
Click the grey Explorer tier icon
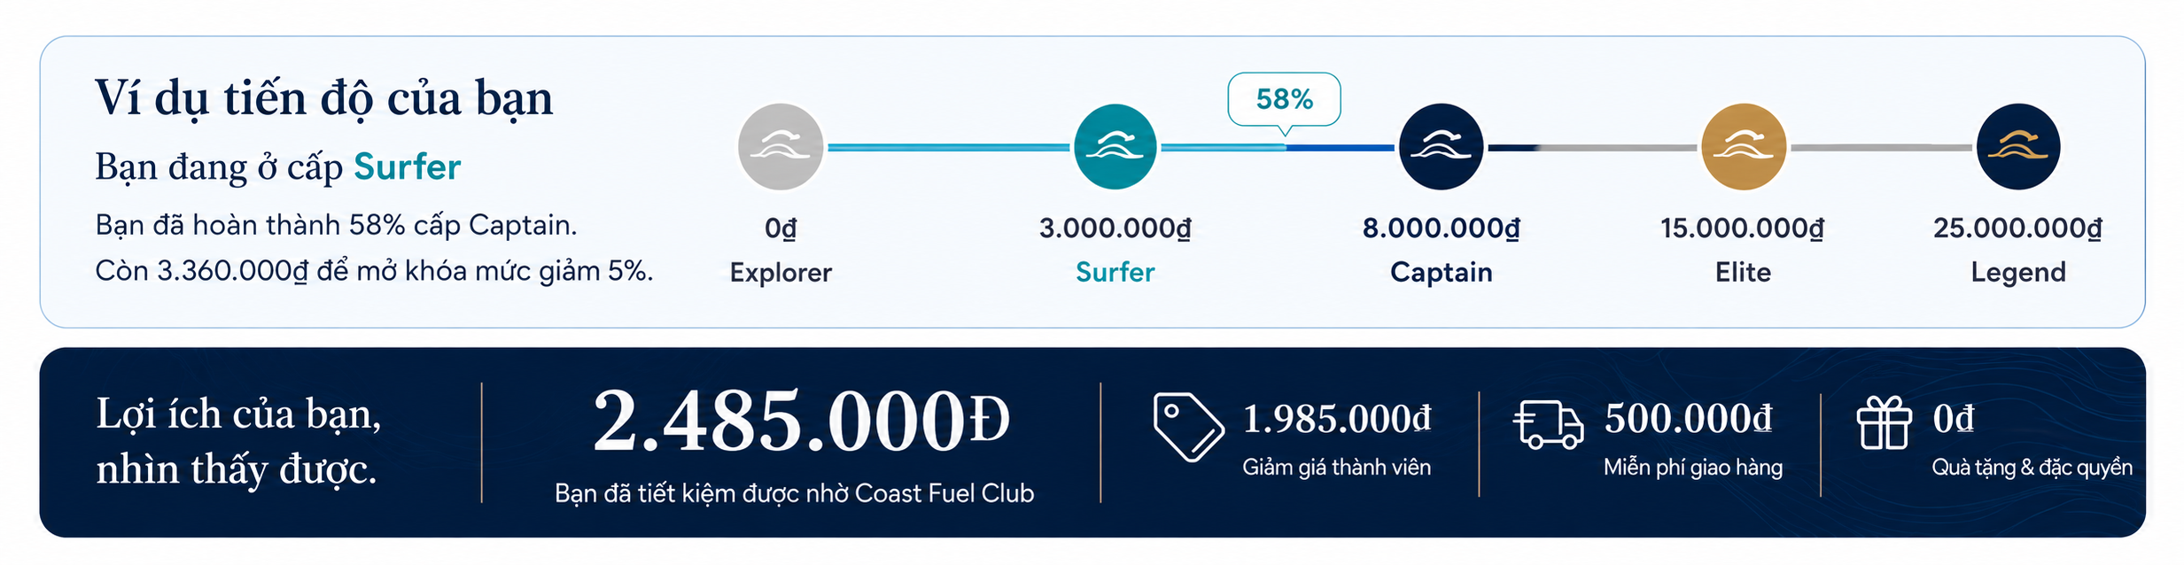click(x=781, y=147)
